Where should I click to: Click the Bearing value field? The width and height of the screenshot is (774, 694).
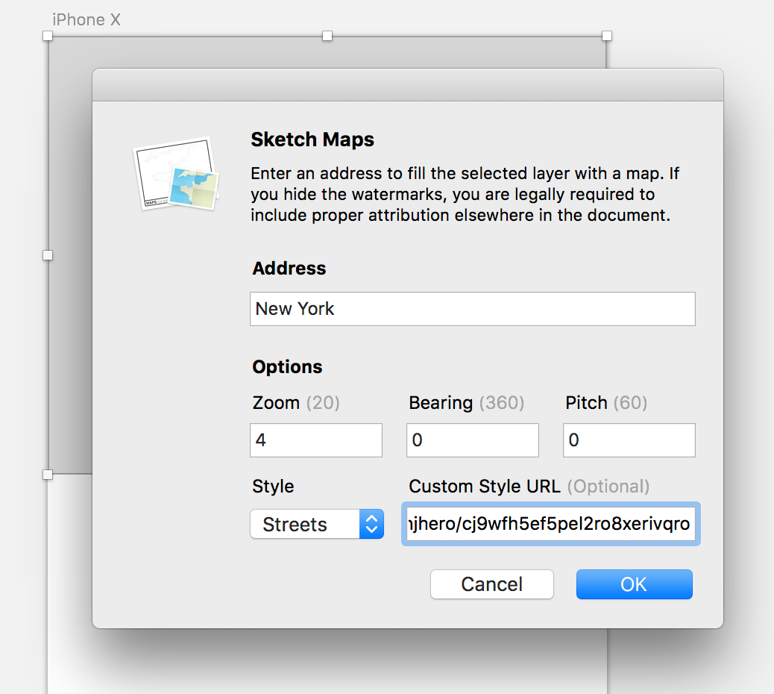(x=472, y=440)
